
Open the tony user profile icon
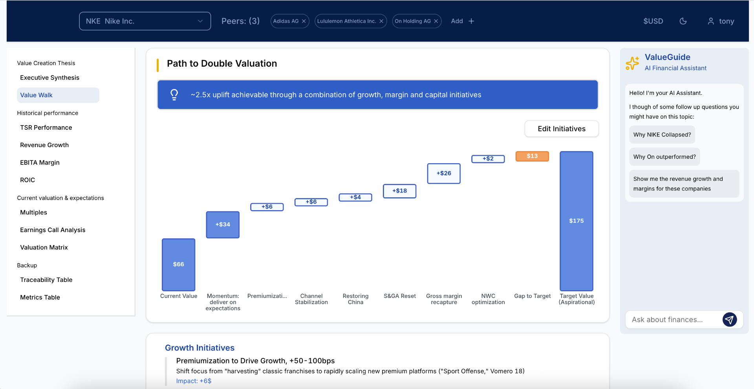coord(711,21)
